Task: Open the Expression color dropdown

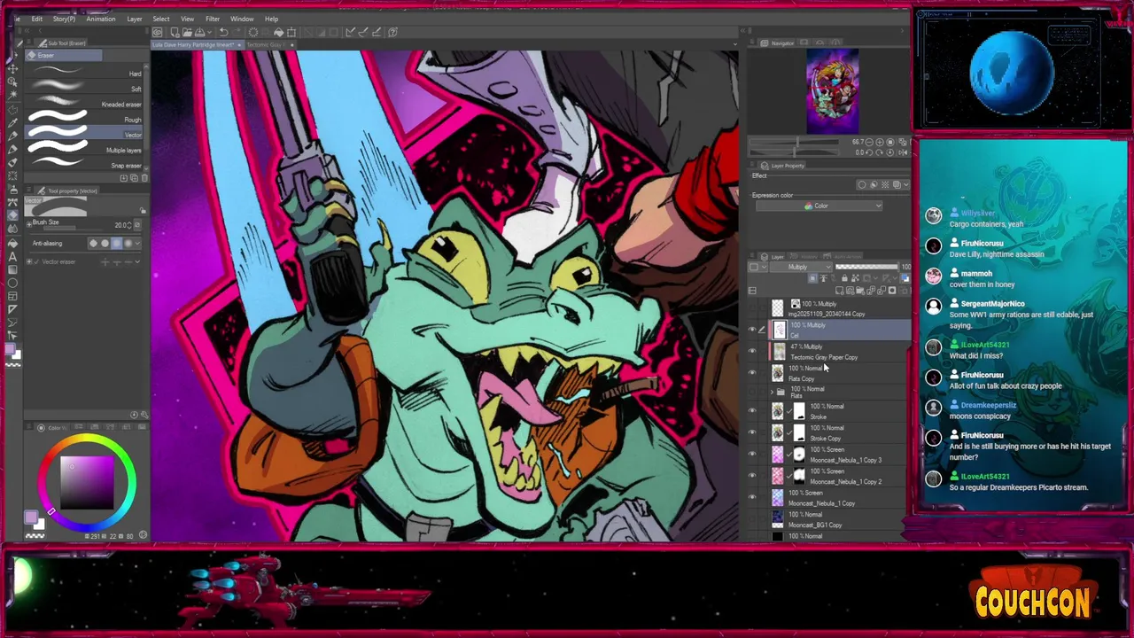Action: tap(819, 206)
